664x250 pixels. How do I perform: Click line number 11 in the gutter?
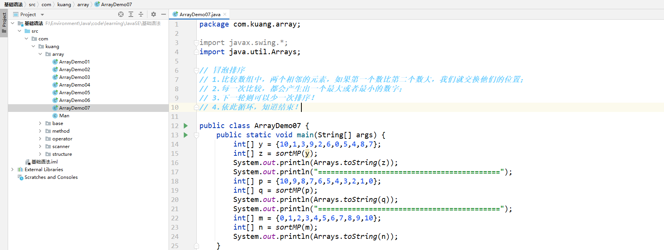tap(175, 117)
